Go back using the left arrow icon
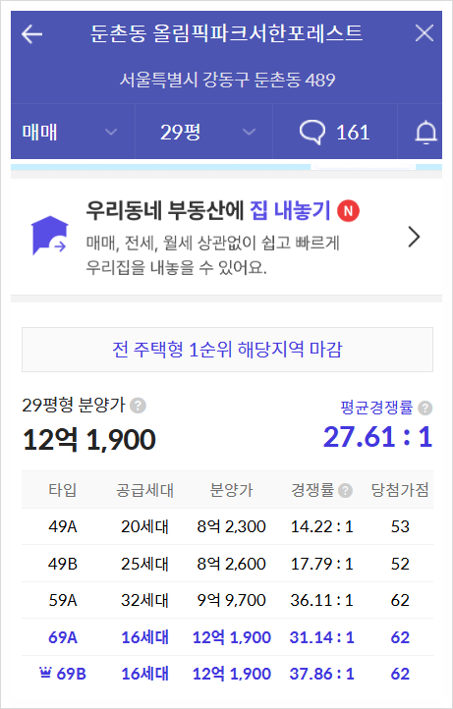This screenshot has height=709, width=453. [31, 34]
